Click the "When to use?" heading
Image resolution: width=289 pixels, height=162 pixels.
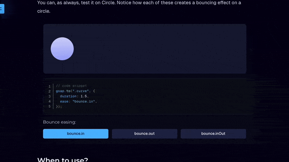pyautogui.click(x=62, y=160)
